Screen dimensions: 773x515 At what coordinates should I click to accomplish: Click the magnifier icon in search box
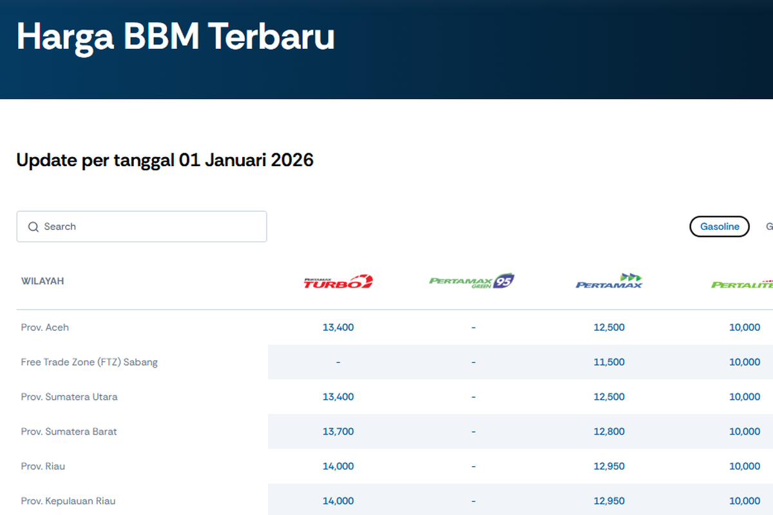point(33,227)
